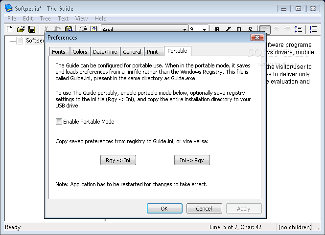The height and width of the screenshot is (235, 325).
Task: Open the File menu
Action: click(12, 19)
